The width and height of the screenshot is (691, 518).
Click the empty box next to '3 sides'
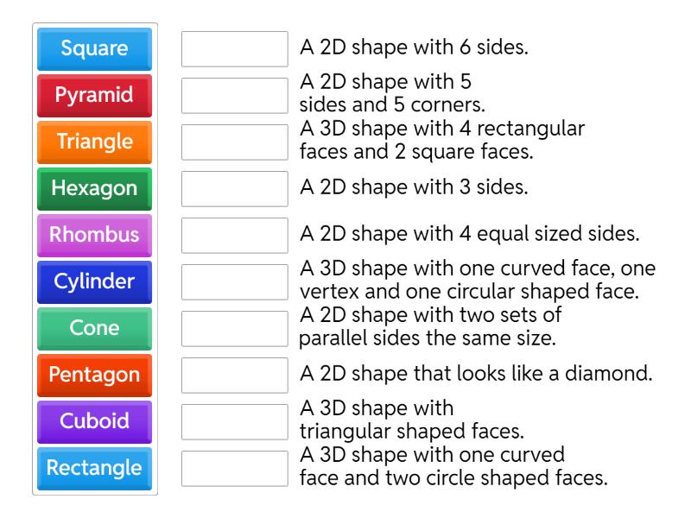pyautogui.click(x=235, y=188)
